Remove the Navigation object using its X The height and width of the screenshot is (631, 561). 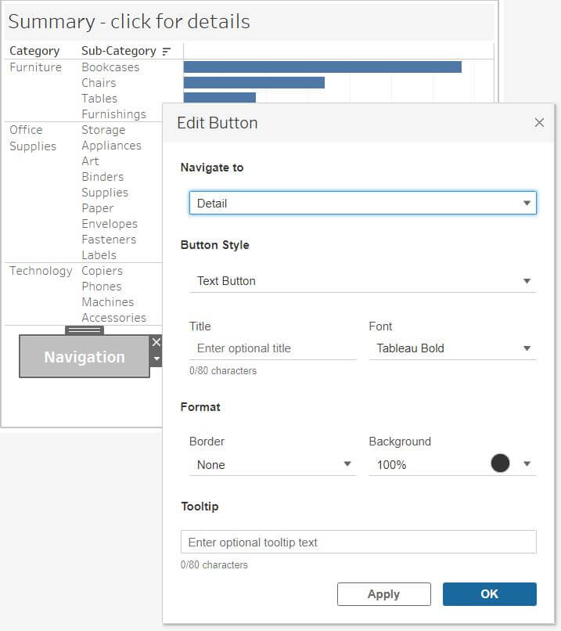pos(156,341)
